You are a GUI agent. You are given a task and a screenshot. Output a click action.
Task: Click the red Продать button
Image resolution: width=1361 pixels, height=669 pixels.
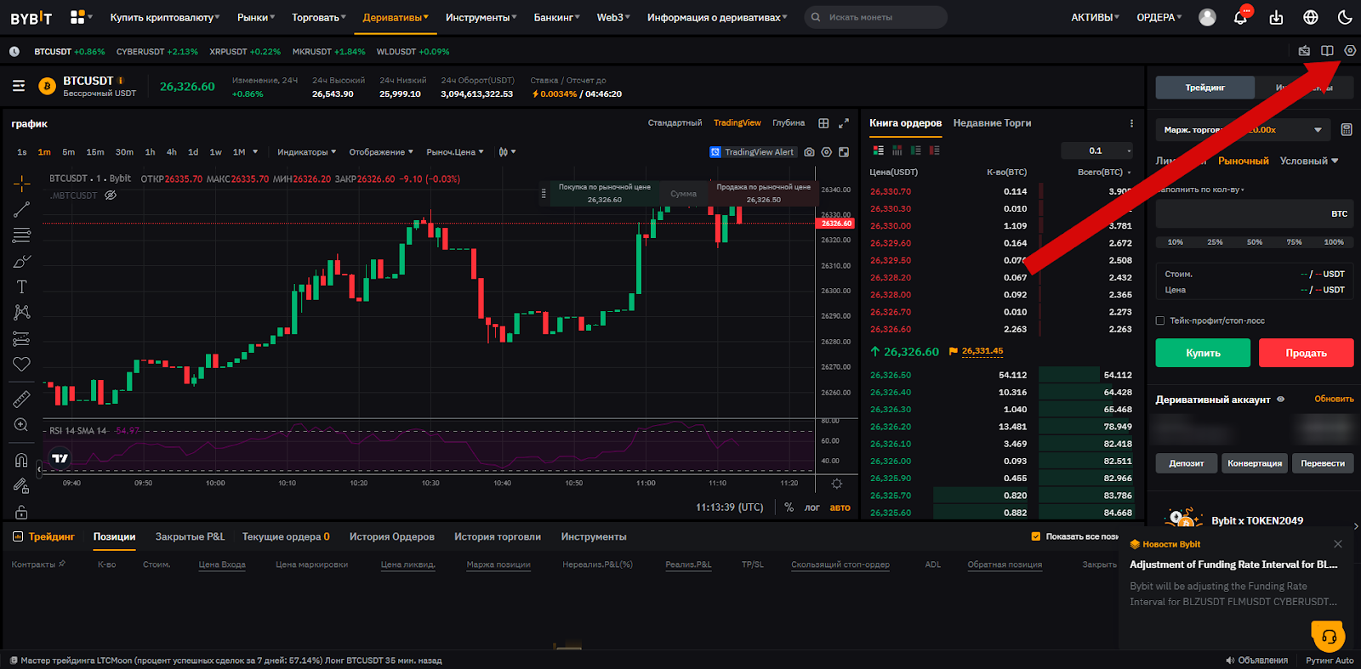point(1307,353)
